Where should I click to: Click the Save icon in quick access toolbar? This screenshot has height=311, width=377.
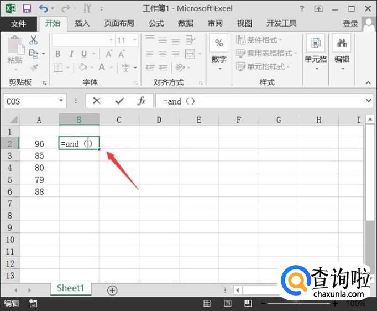tap(27, 9)
